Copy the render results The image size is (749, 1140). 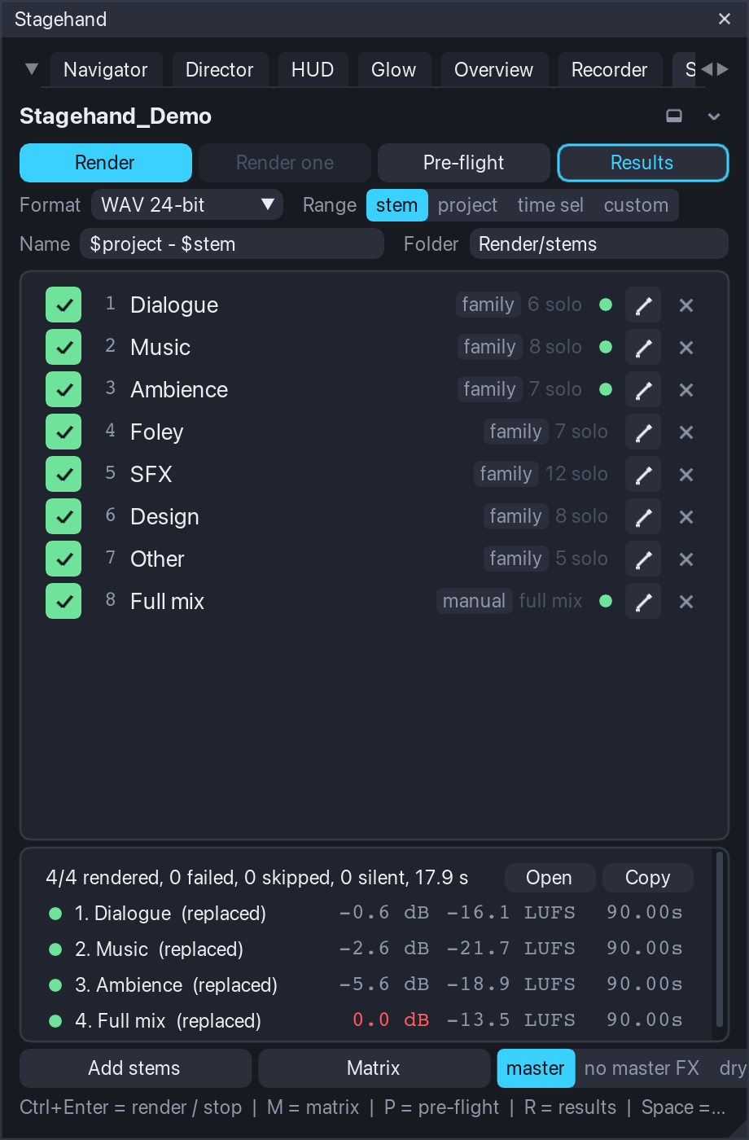pos(648,878)
